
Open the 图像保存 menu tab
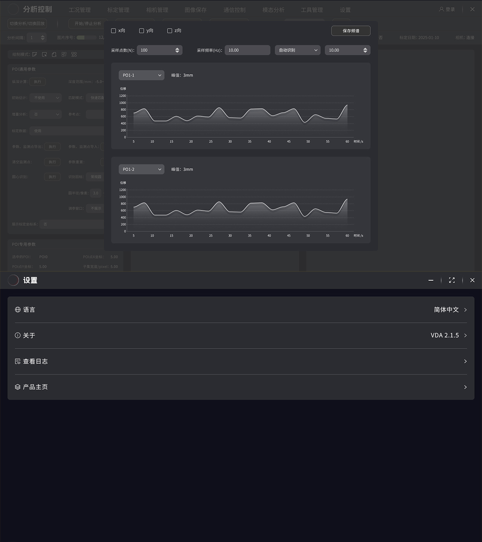[196, 10]
